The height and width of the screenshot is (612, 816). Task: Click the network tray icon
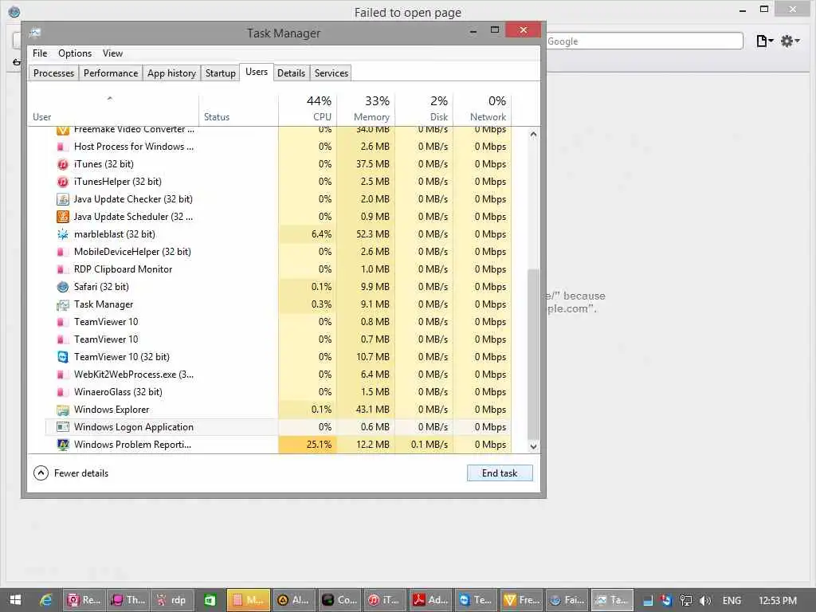coord(686,601)
